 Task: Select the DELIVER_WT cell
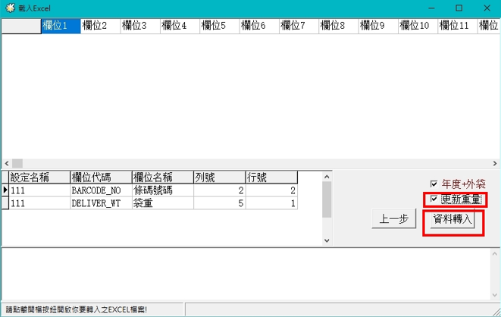pos(100,203)
